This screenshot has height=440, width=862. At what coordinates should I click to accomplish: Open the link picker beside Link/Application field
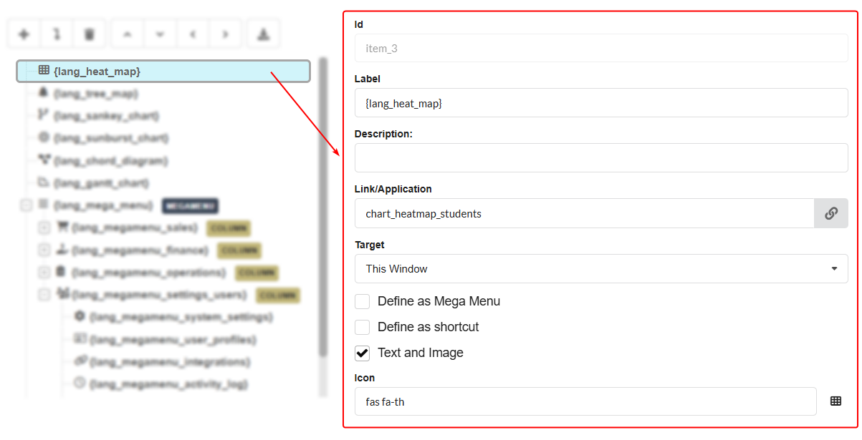tap(831, 213)
